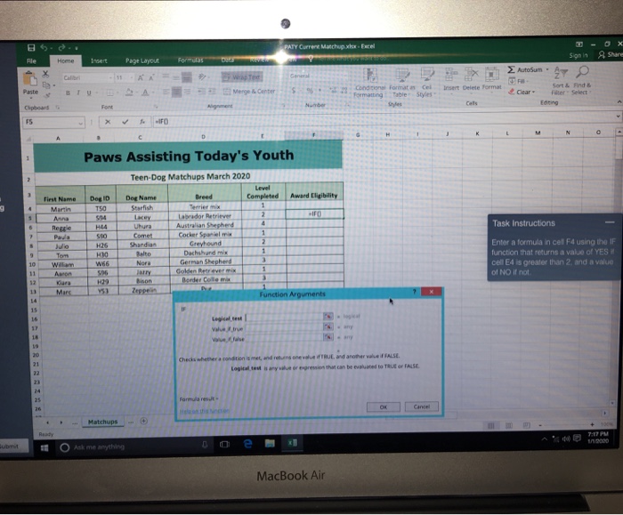The width and height of the screenshot is (623, 515).
Task: Toggle Bold formatting
Action: (68, 93)
